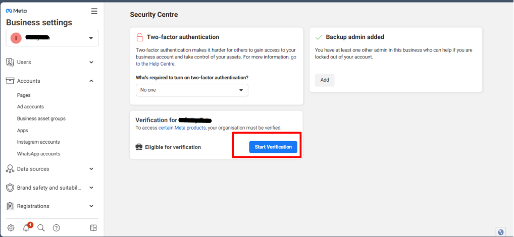Click the Business settings title

39,23
